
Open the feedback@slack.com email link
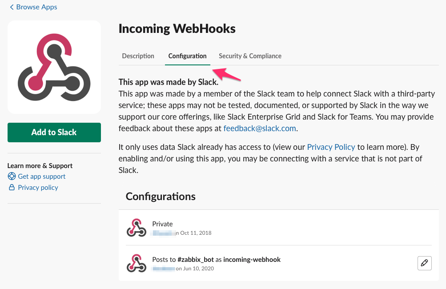click(x=260, y=128)
